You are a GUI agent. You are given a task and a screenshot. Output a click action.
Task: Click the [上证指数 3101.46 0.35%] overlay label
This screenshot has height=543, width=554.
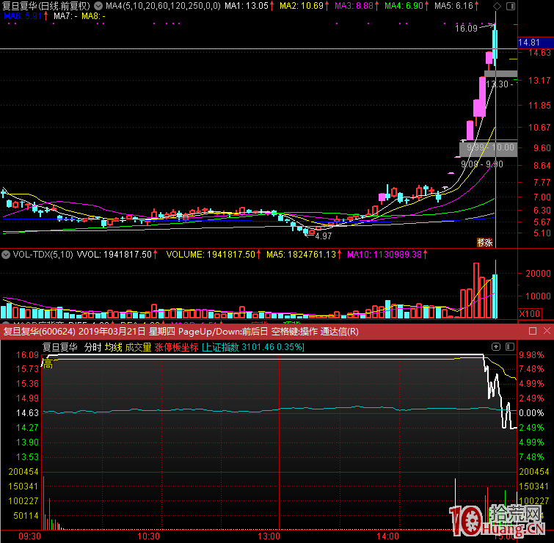253,347
